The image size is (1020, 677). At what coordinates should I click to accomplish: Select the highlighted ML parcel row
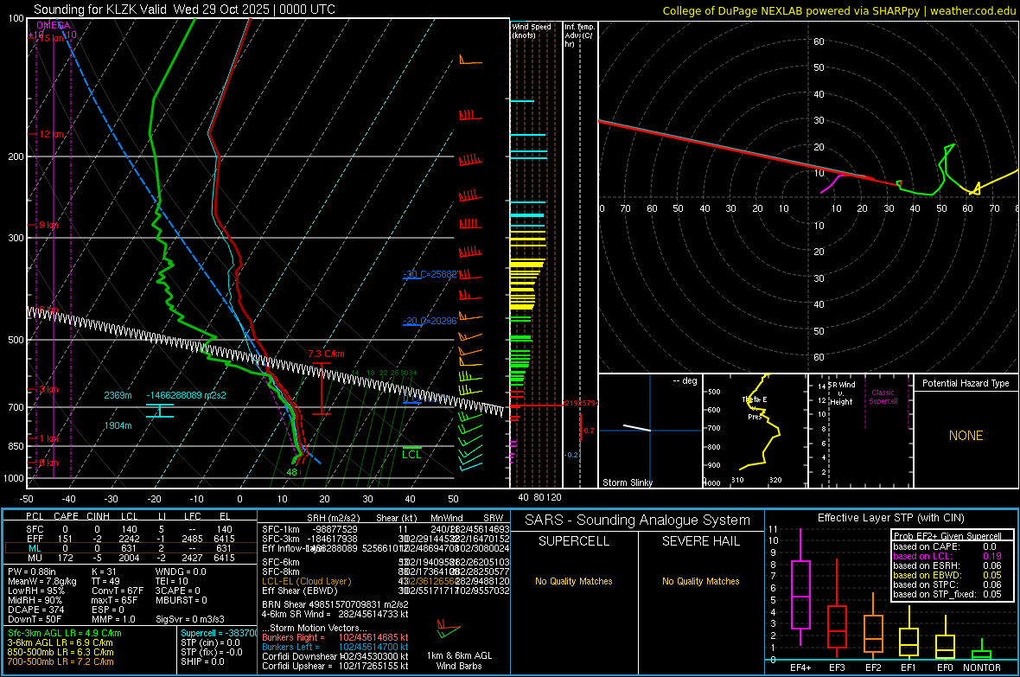click(131, 548)
